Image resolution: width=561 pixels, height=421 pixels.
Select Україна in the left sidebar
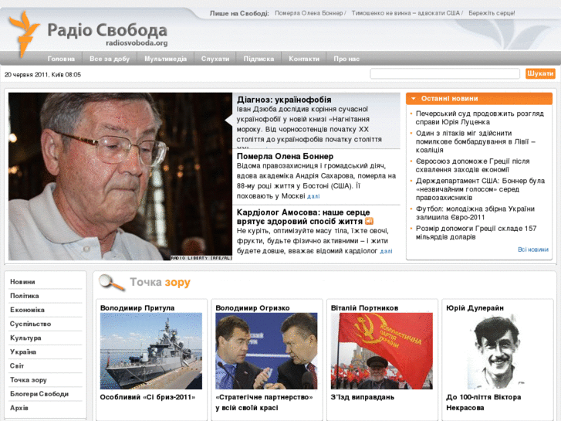point(23,351)
